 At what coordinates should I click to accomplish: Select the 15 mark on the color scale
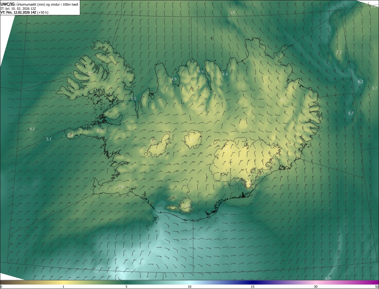pos(253,287)
